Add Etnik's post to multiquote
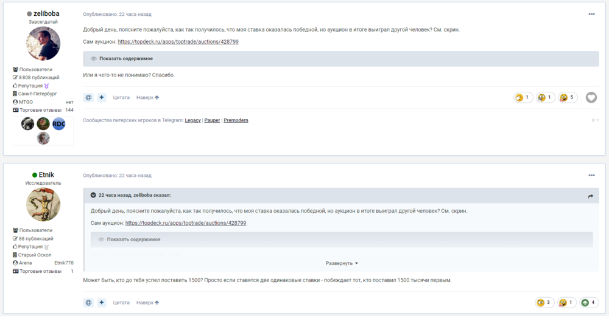 point(101,303)
